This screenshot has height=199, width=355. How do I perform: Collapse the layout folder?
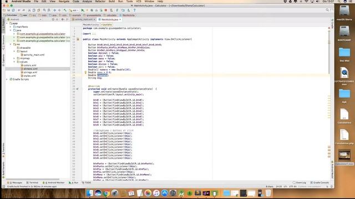pos(14,51)
